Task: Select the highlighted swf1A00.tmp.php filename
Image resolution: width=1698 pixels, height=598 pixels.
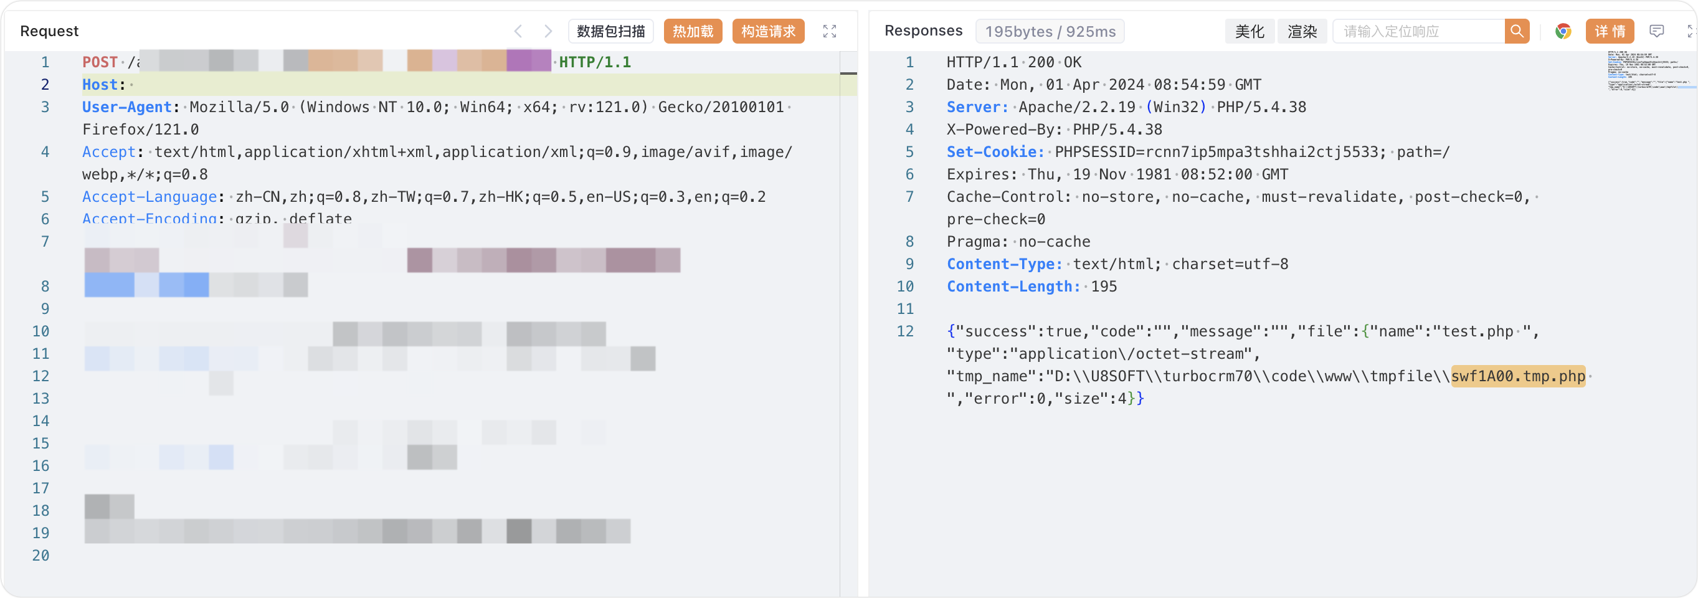Action: tap(1518, 376)
